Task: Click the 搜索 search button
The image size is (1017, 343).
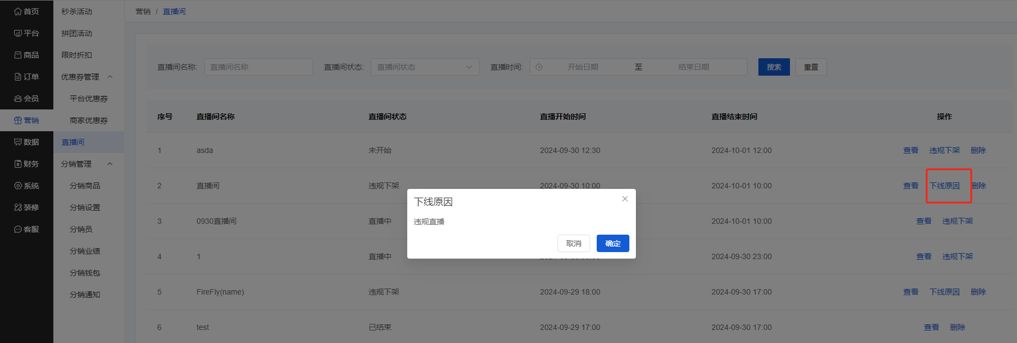Action: (774, 67)
